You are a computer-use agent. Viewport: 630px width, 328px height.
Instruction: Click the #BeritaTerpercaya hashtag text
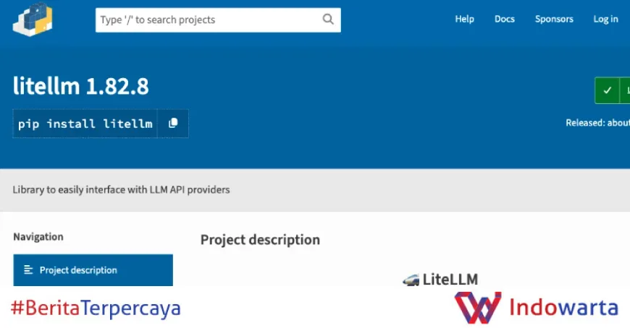(96, 308)
